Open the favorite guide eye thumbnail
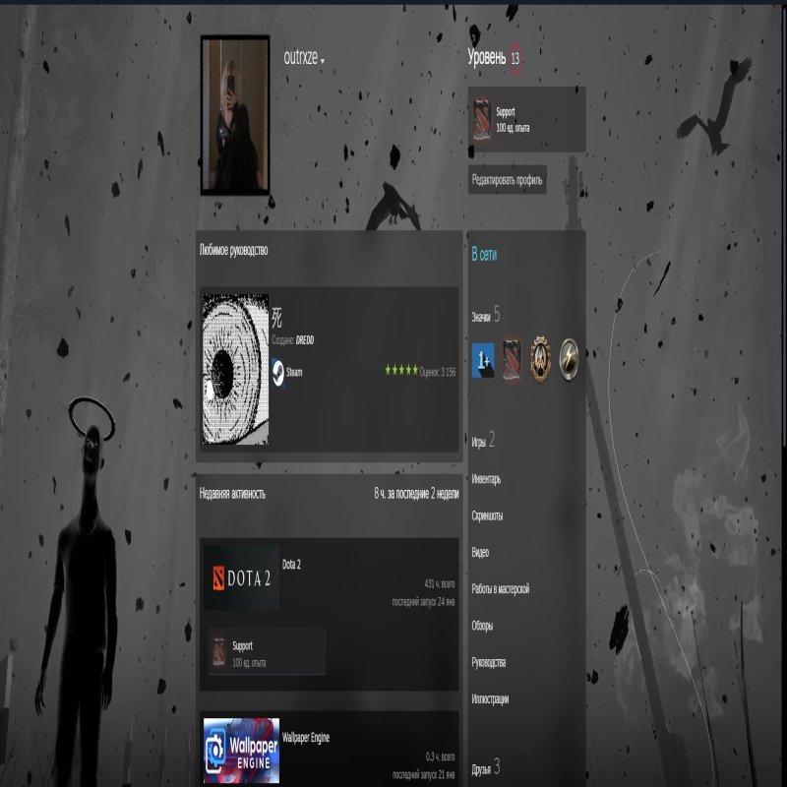 (x=234, y=371)
